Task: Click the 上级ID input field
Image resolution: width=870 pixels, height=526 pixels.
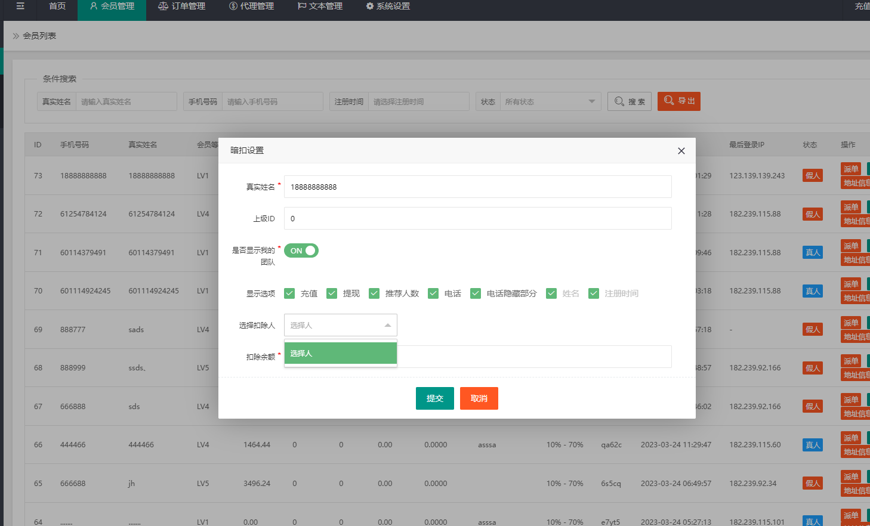Action: point(477,218)
